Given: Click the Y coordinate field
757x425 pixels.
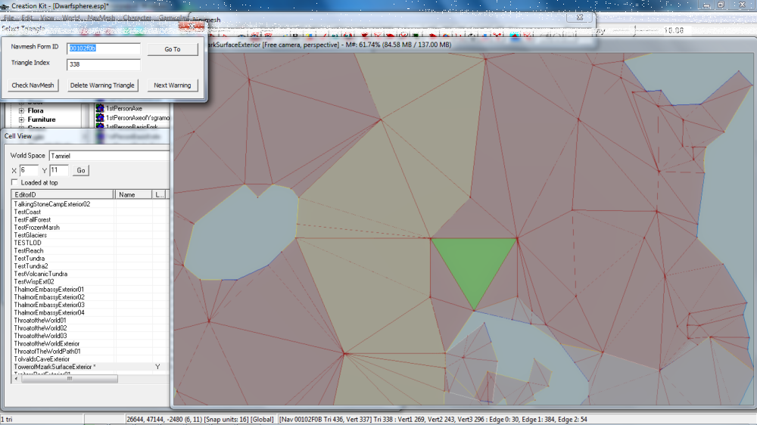Looking at the screenshot, I should 59,170.
